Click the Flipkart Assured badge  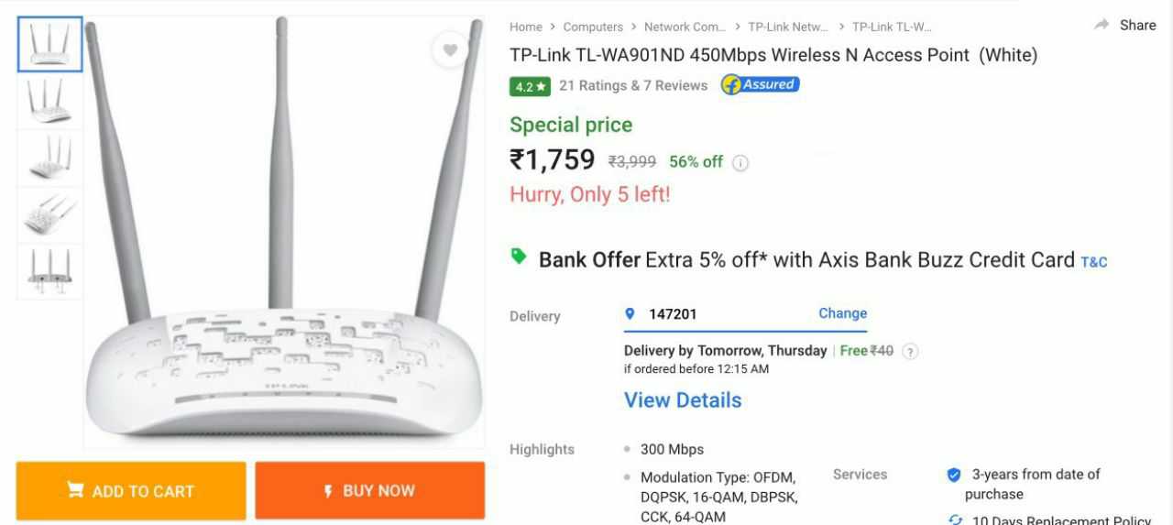click(760, 84)
